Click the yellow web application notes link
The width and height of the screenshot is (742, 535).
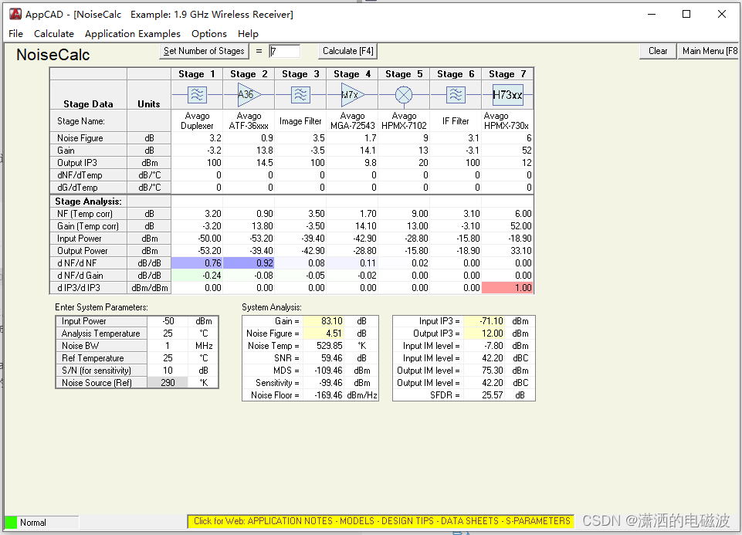[381, 521]
